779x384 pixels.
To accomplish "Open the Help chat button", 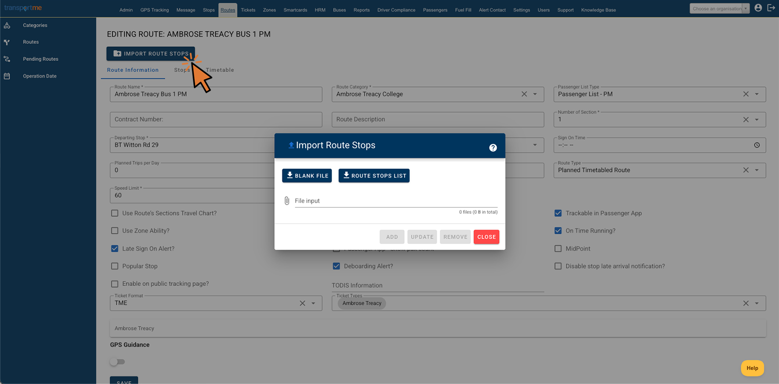I will click(x=752, y=368).
